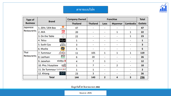
Task: Click grand total outlets 296
Action: click(142, 77)
